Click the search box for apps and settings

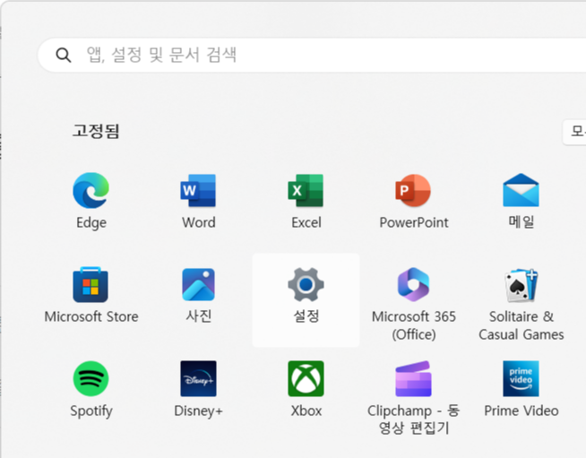[x=312, y=56]
